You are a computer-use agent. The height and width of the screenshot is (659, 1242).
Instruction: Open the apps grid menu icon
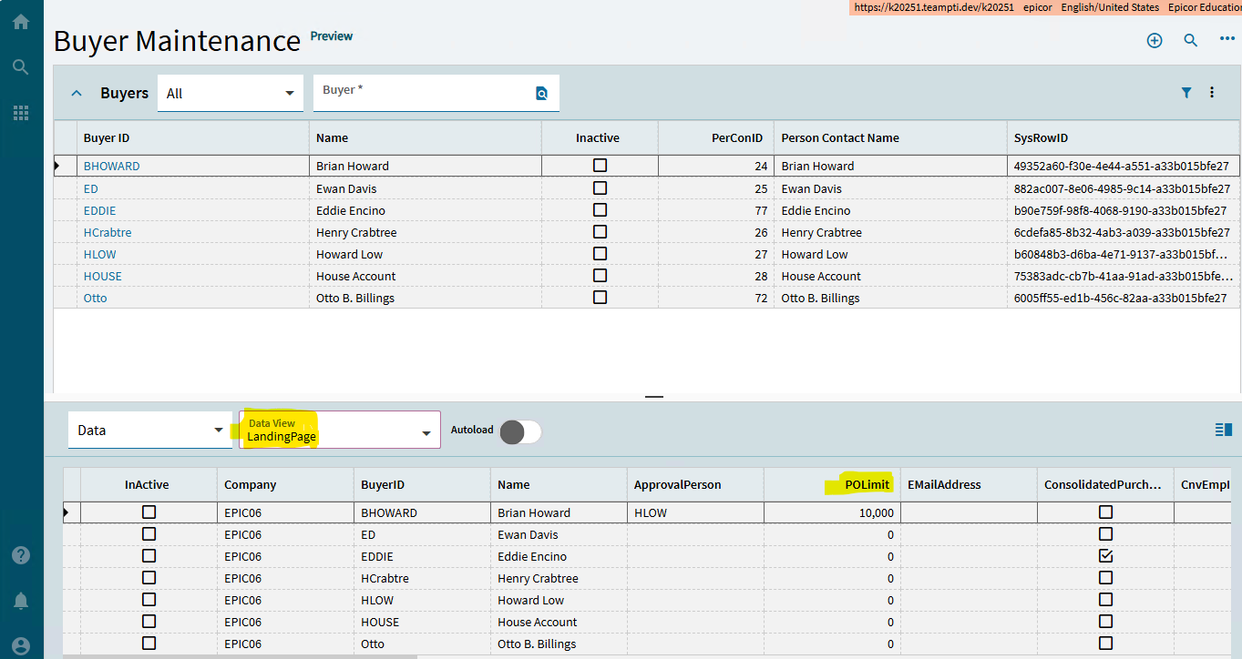[x=21, y=113]
